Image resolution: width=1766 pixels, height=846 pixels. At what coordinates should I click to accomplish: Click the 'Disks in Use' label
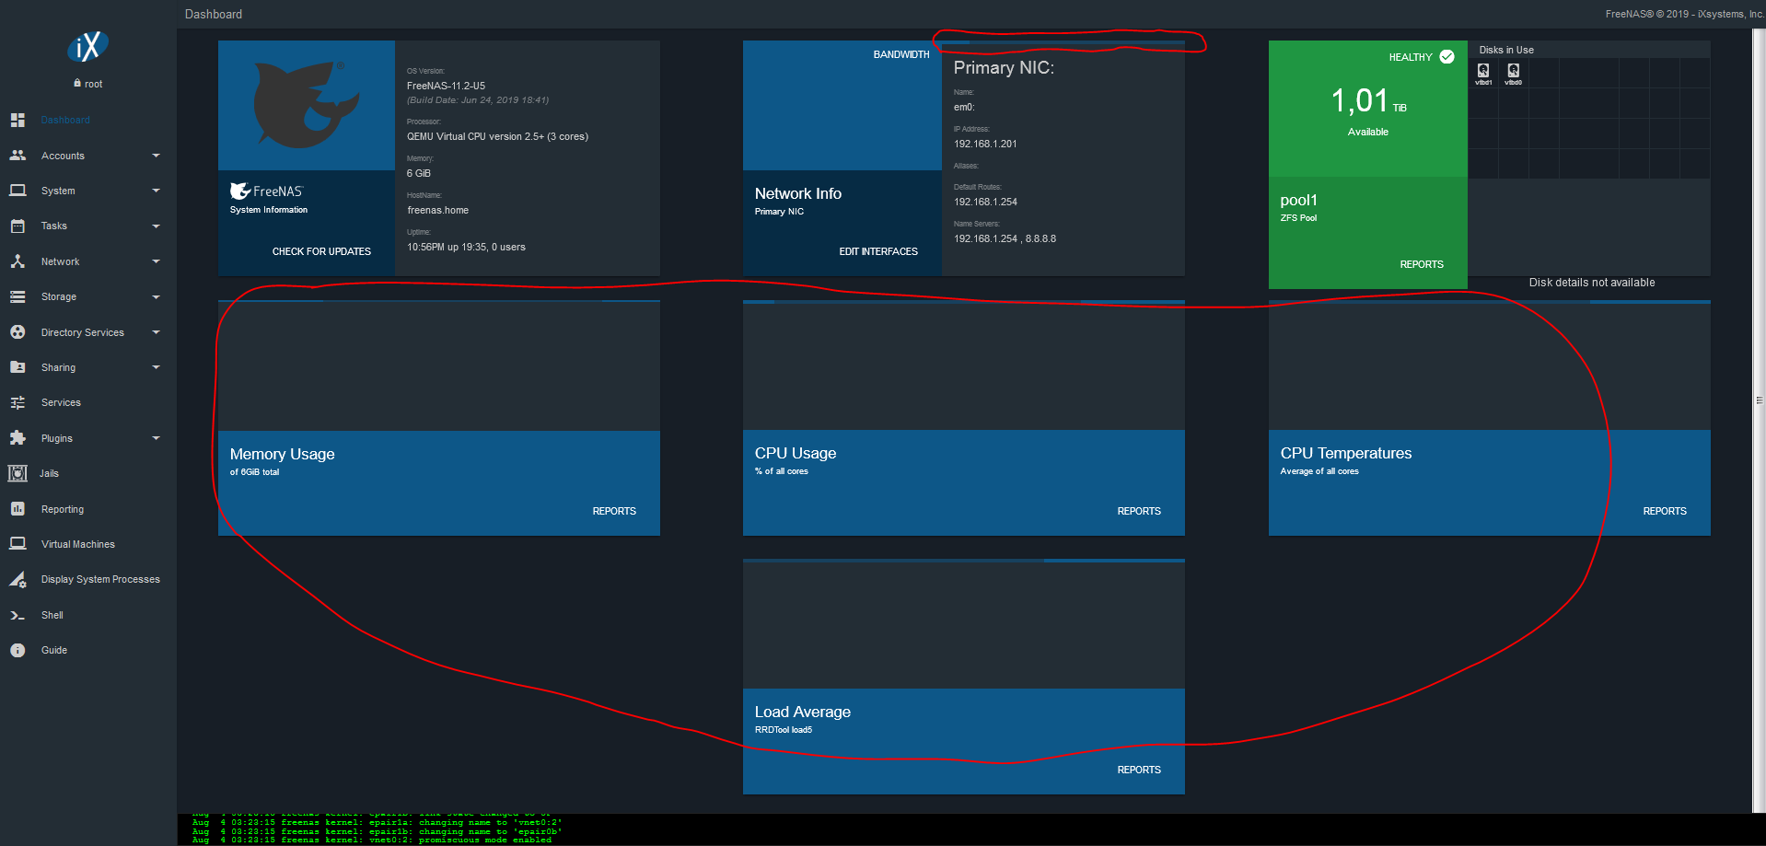(1506, 50)
